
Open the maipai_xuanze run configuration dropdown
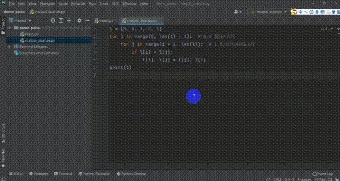point(269,12)
